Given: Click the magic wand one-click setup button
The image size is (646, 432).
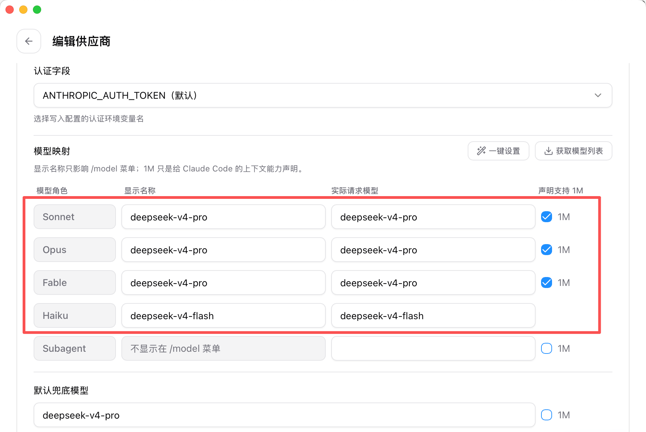Looking at the screenshot, I should tap(498, 151).
